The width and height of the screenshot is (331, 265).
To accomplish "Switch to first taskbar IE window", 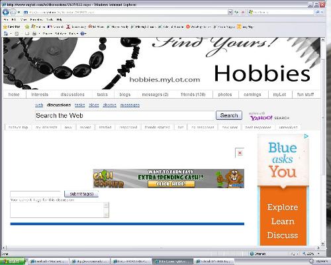I will click(48, 262).
